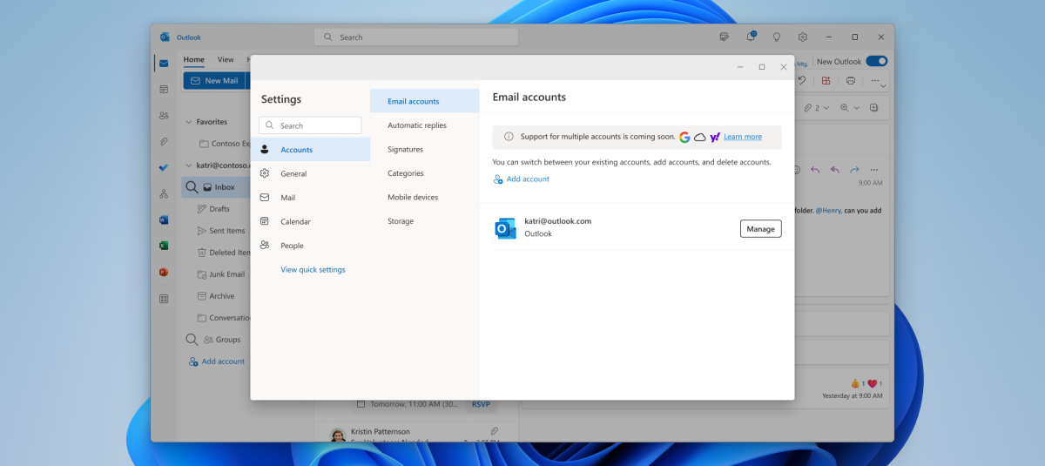Select the Automatic replies settings tab
The height and width of the screenshot is (466, 1045).
(417, 125)
